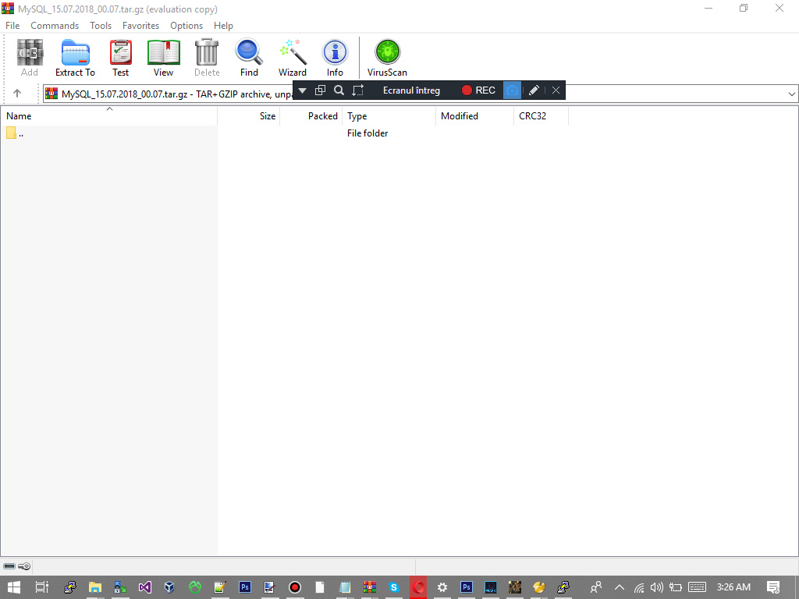Viewport: 799px width, 599px height.
Task: Start recording with REC button
Action: (478, 90)
